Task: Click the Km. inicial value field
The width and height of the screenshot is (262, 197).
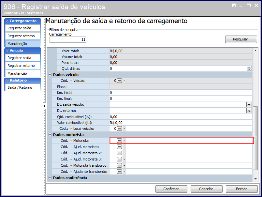Action: click(x=181, y=93)
